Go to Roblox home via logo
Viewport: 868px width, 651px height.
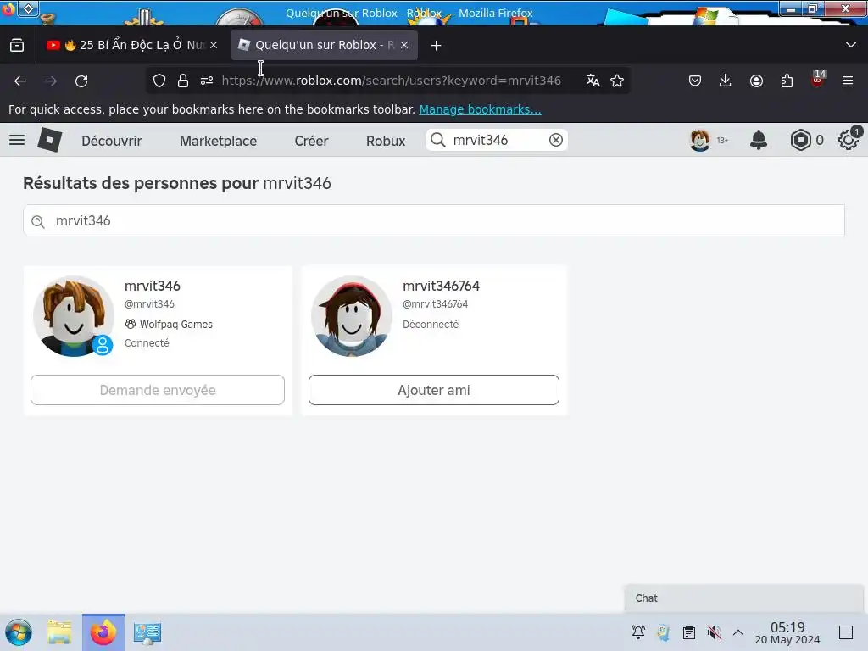click(x=50, y=140)
